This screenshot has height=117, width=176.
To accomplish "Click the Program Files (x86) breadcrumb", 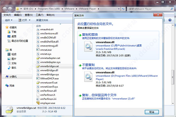I will coord(49,9).
